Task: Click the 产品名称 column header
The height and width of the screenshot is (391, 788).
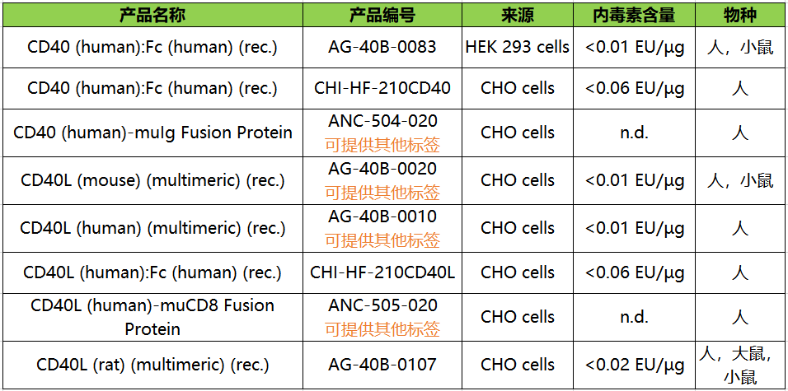Action: tap(152, 16)
